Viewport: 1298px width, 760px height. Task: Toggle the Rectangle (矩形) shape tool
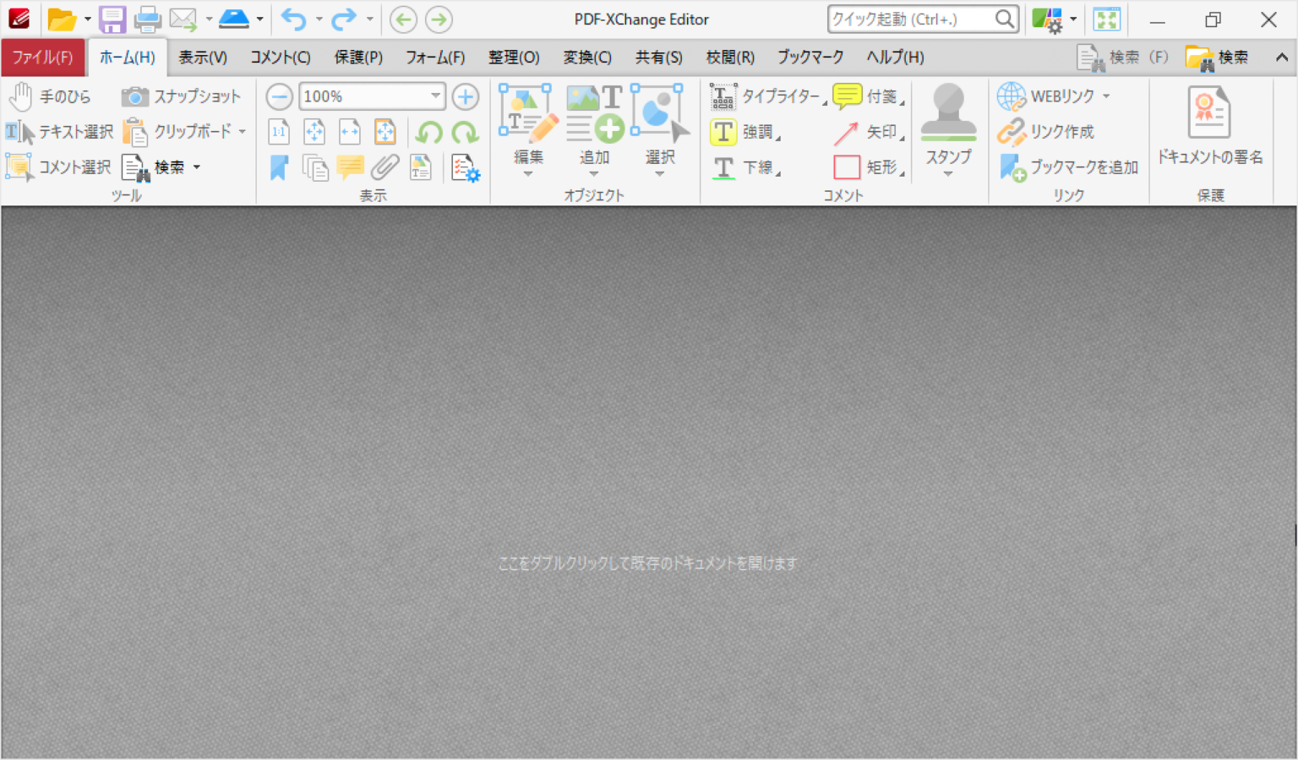click(868, 167)
